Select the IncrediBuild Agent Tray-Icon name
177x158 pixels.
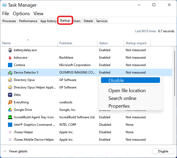34,117
